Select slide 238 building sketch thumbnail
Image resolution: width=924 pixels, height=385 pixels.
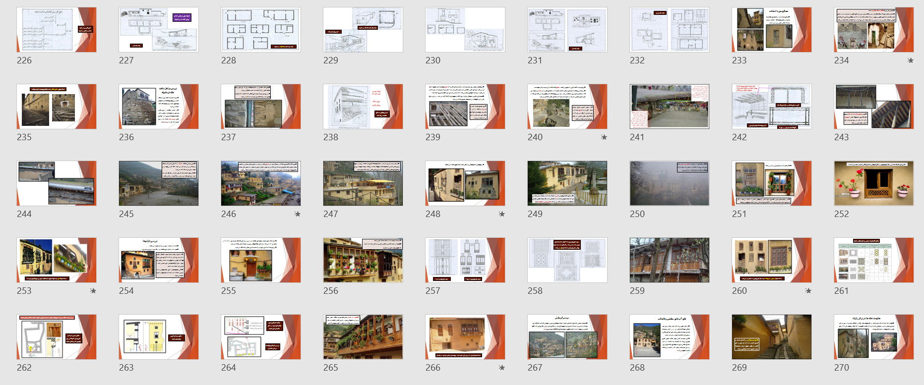[363, 107]
